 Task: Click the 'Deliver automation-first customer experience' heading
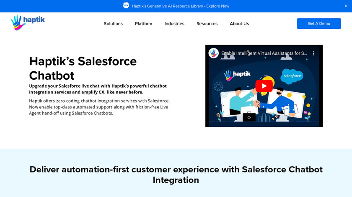tap(176, 174)
